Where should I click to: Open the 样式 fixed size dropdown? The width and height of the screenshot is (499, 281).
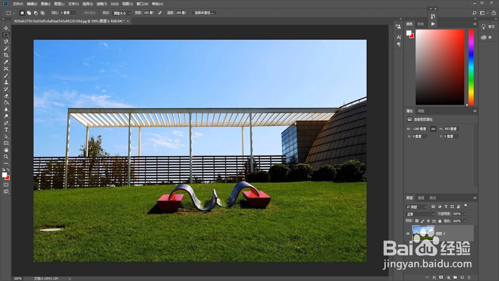[121, 13]
